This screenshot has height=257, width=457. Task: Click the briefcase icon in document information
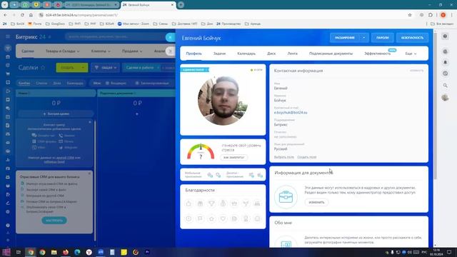point(286,197)
